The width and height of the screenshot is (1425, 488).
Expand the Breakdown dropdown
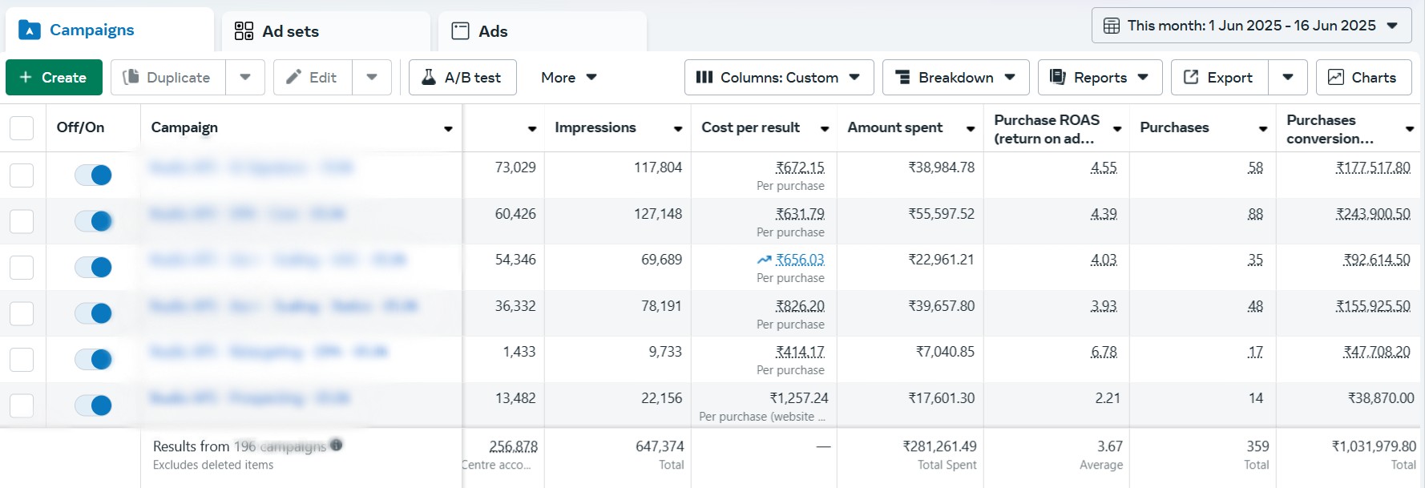coord(955,78)
